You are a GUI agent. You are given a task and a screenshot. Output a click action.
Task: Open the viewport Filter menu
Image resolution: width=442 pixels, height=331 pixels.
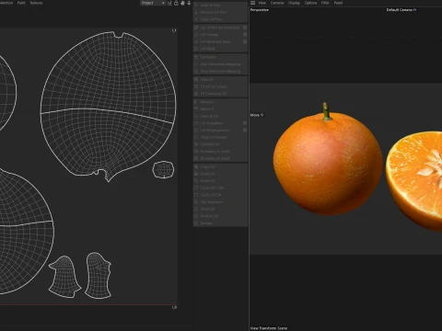click(325, 3)
